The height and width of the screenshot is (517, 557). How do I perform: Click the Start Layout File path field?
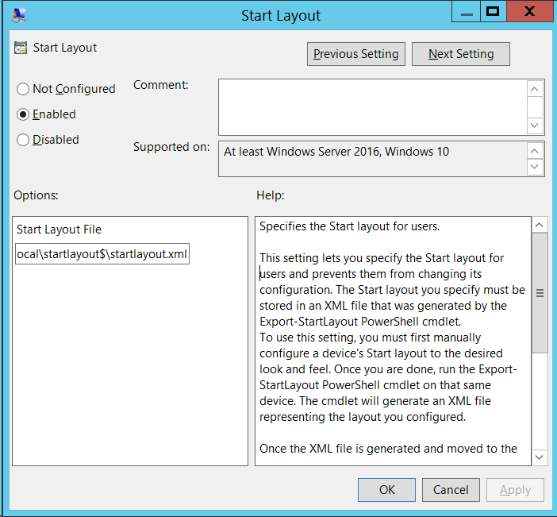102,254
